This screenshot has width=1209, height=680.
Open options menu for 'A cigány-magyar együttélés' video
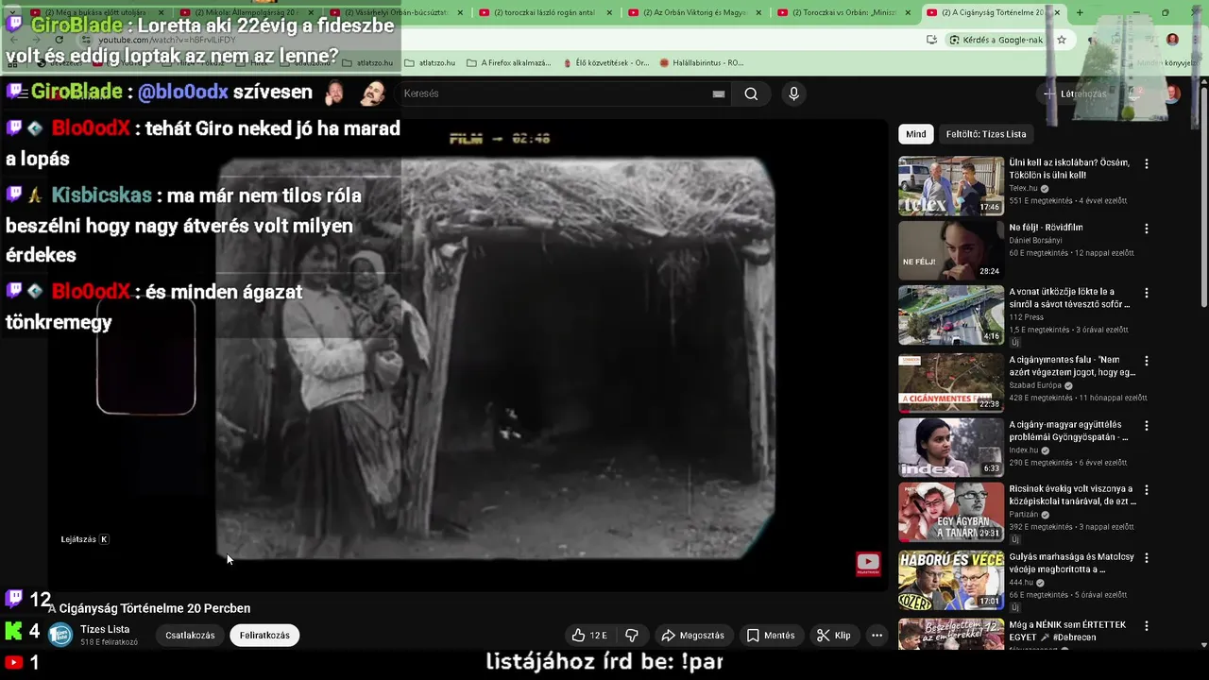click(1147, 426)
